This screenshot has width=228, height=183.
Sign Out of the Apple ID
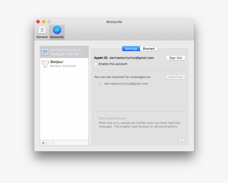click(175, 58)
